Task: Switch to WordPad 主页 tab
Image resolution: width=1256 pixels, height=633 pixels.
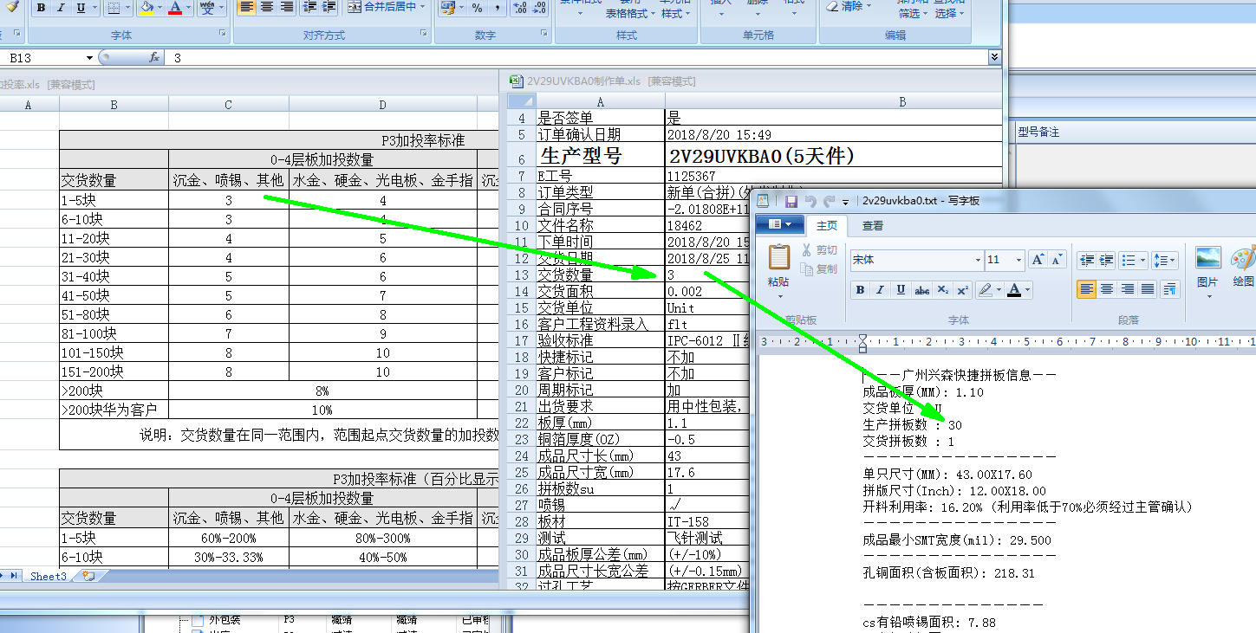Action: [x=827, y=225]
